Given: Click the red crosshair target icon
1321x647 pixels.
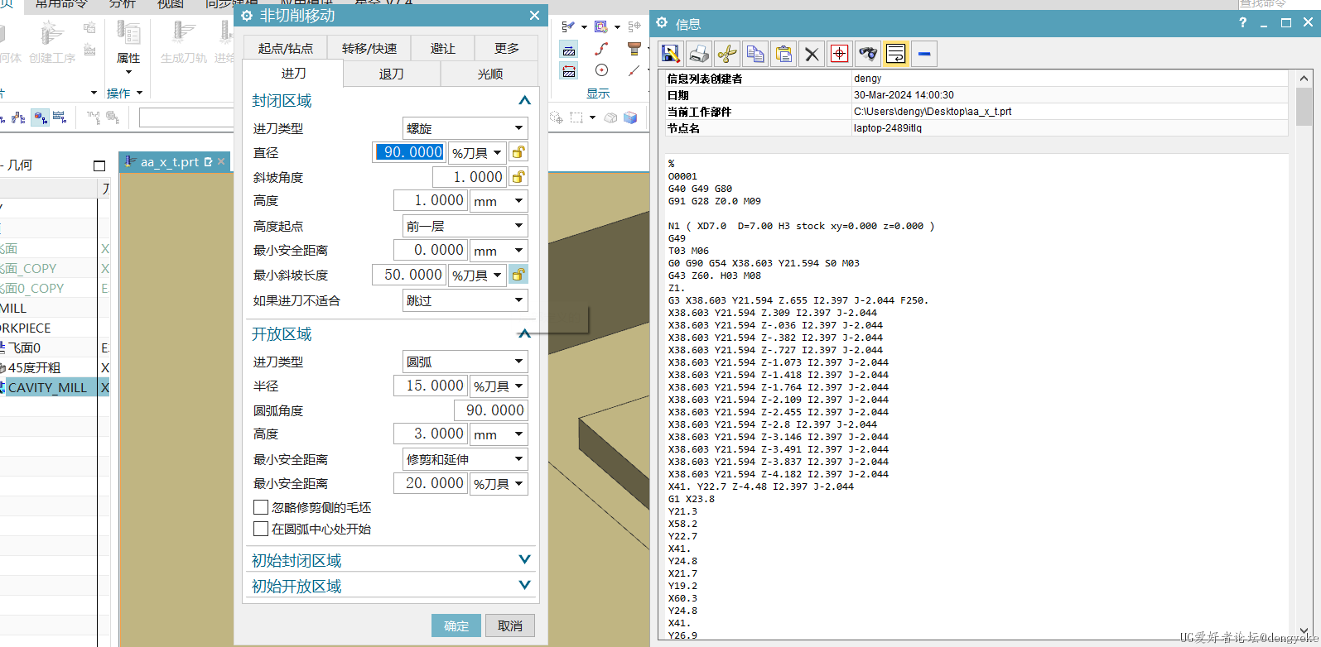Looking at the screenshot, I should [x=840, y=54].
